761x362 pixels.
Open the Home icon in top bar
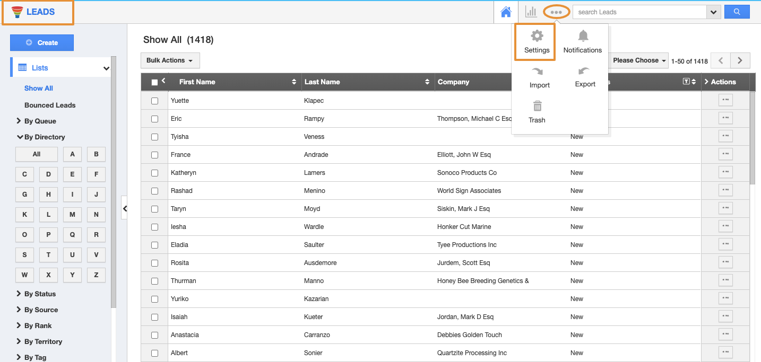pyautogui.click(x=506, y=12)
